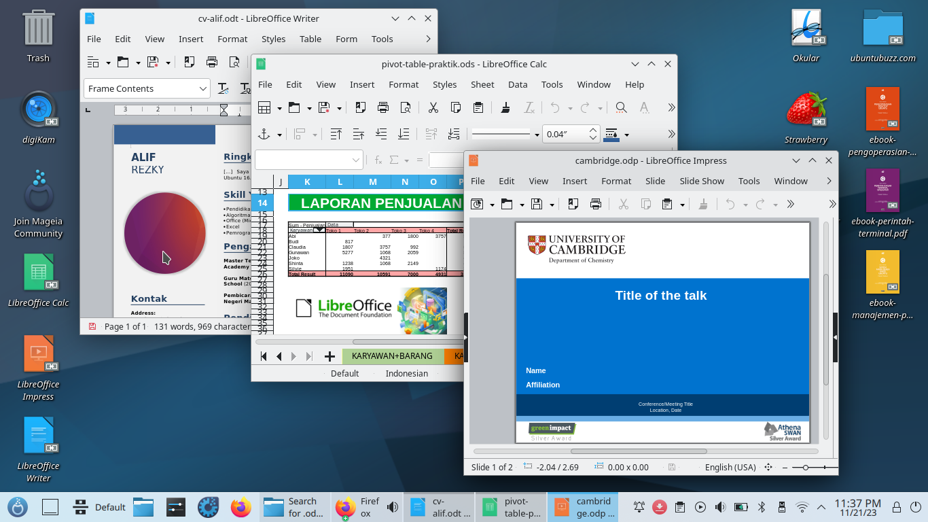This screenshot has width=928, height=522.
Task: Click the Print icon in Impress toolbar
Action: coord(596,204)
